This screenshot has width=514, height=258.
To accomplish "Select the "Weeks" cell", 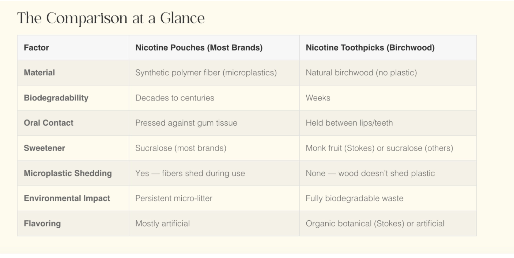I will point(318,98).
